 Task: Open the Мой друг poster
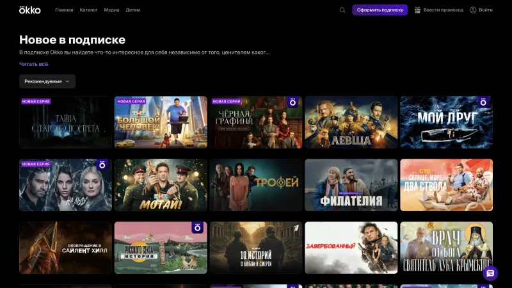[446, 122]
